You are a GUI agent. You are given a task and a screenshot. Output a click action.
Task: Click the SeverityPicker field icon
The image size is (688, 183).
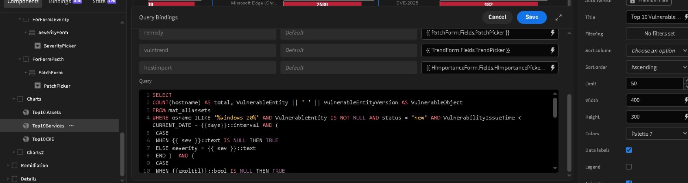click(37, 46)
